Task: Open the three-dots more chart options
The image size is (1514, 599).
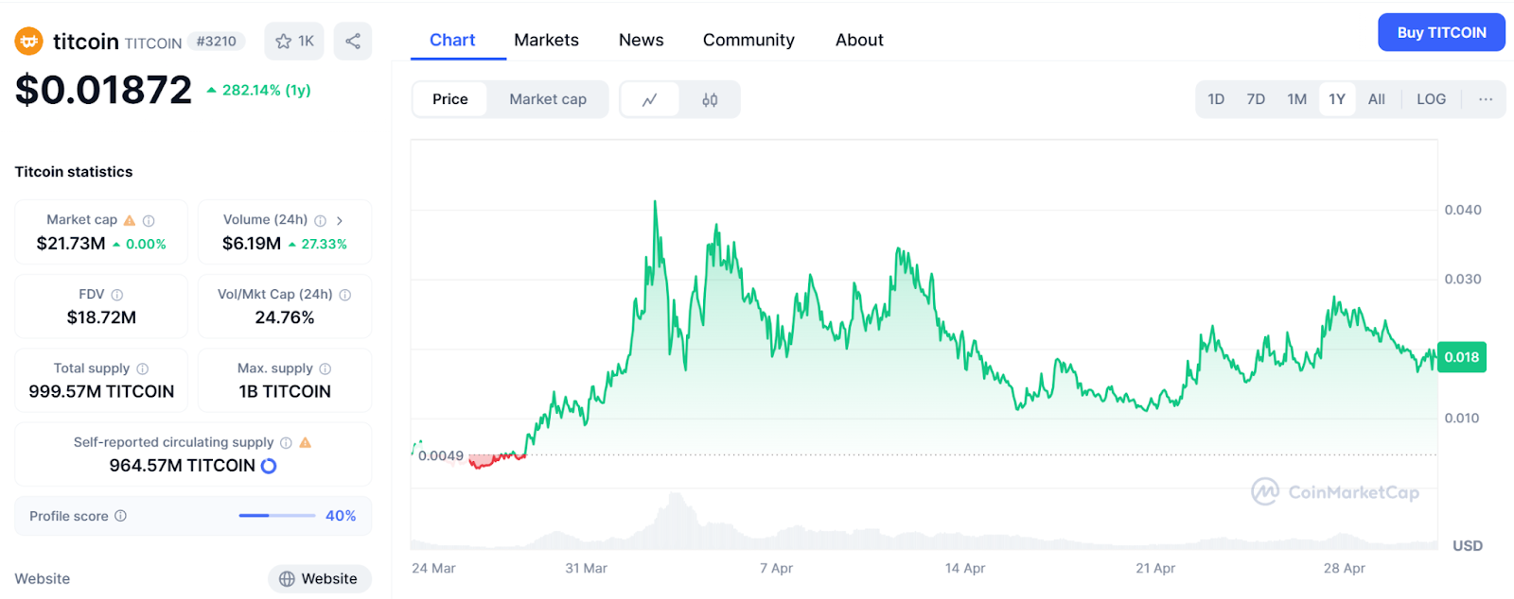Action: 1486,99
